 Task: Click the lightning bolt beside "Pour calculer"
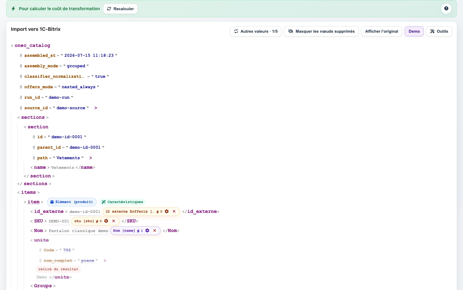13,9
